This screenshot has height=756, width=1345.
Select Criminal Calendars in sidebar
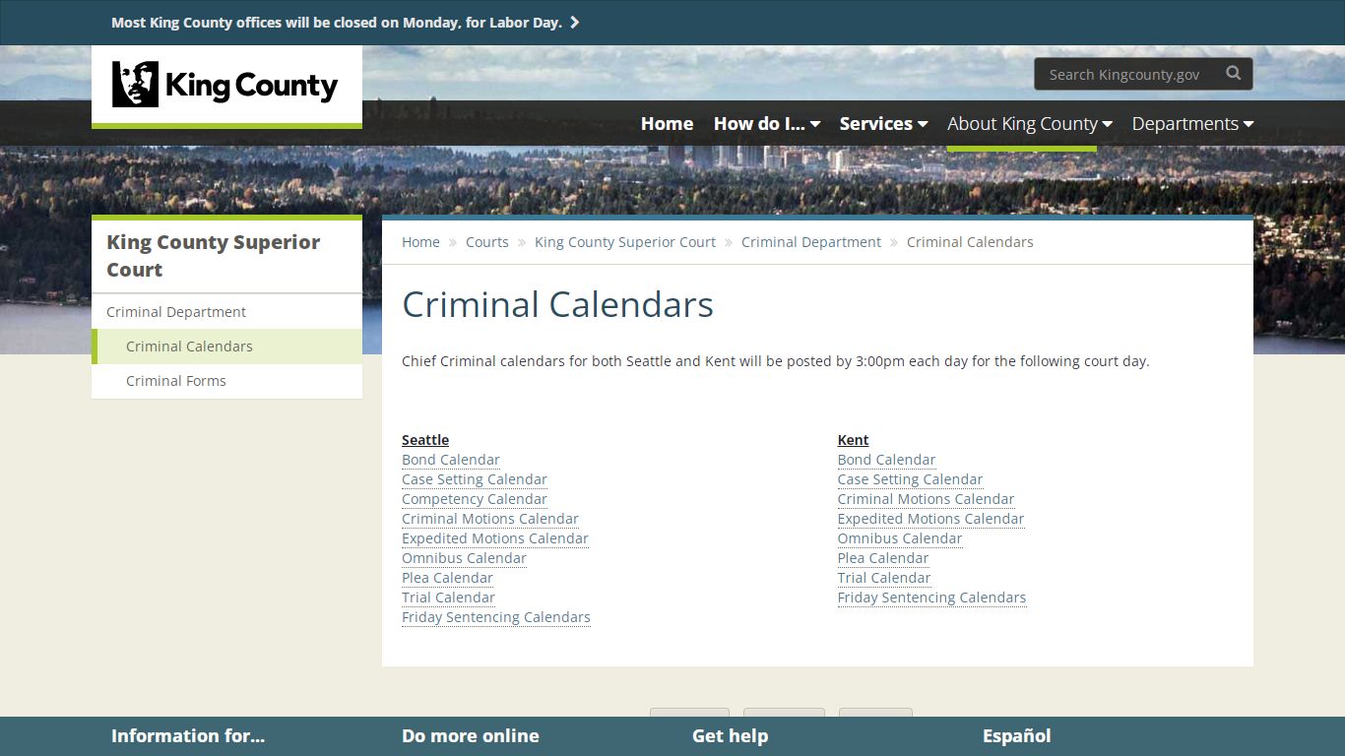226,346
